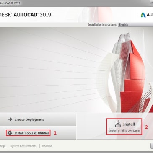Click the AUTOCAD 2019 product title
This screenshot has width=153, height=153.
tap(32, 15)
